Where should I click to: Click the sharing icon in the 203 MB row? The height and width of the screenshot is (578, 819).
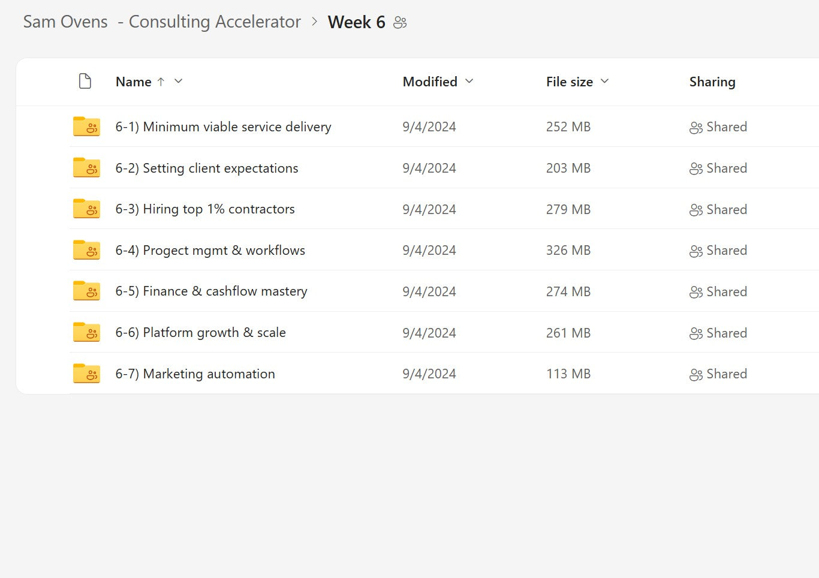(696, 169)
